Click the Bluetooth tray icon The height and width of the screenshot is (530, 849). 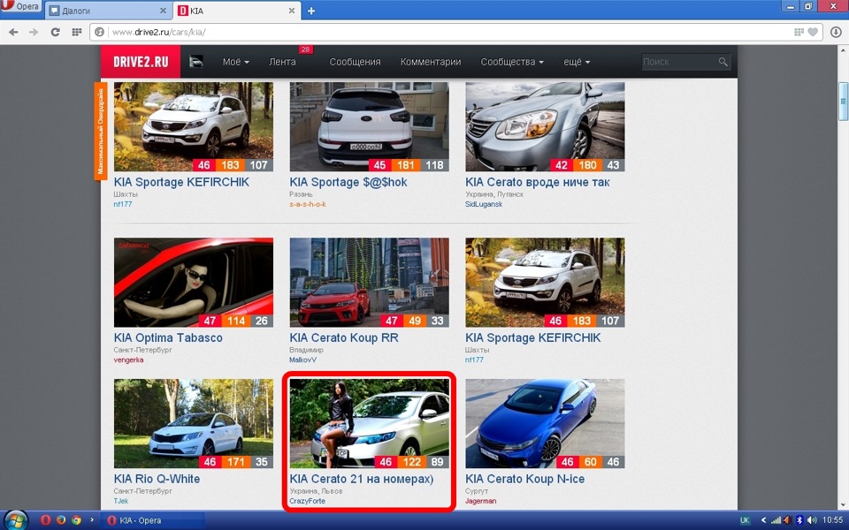[799, 520]
